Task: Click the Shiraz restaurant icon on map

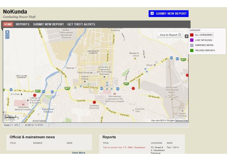Action: (x=154, y=65)
